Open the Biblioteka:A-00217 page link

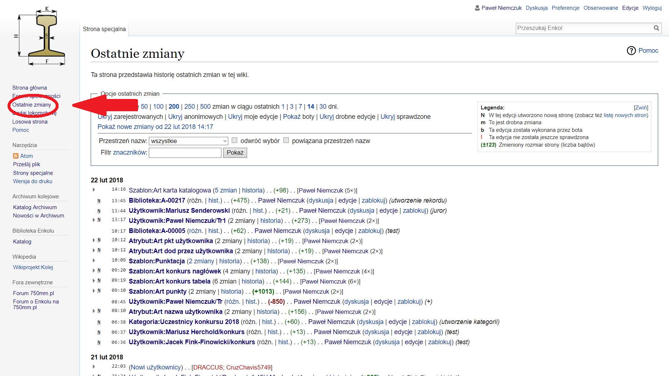coord(157,200)
